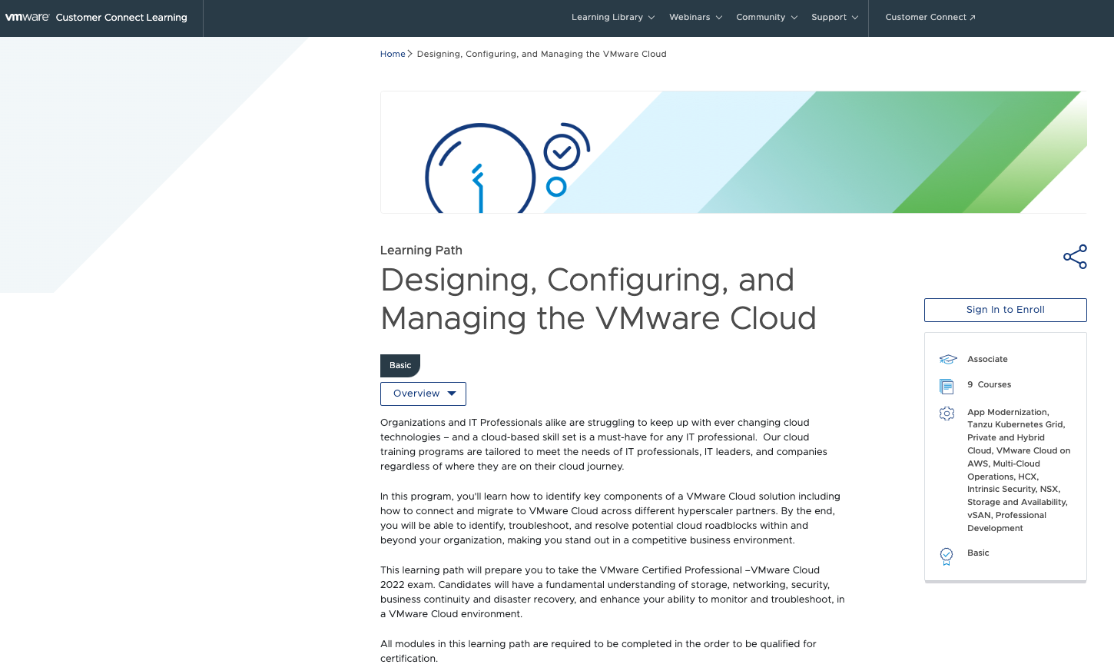
Task: Open the share options via the share icon
Action: point(1074,256)
